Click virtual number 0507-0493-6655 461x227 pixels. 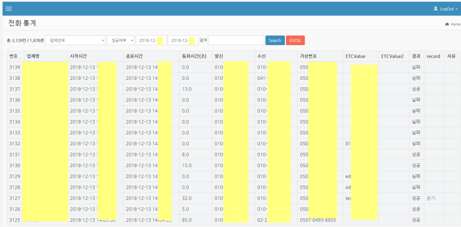point(318,220)
